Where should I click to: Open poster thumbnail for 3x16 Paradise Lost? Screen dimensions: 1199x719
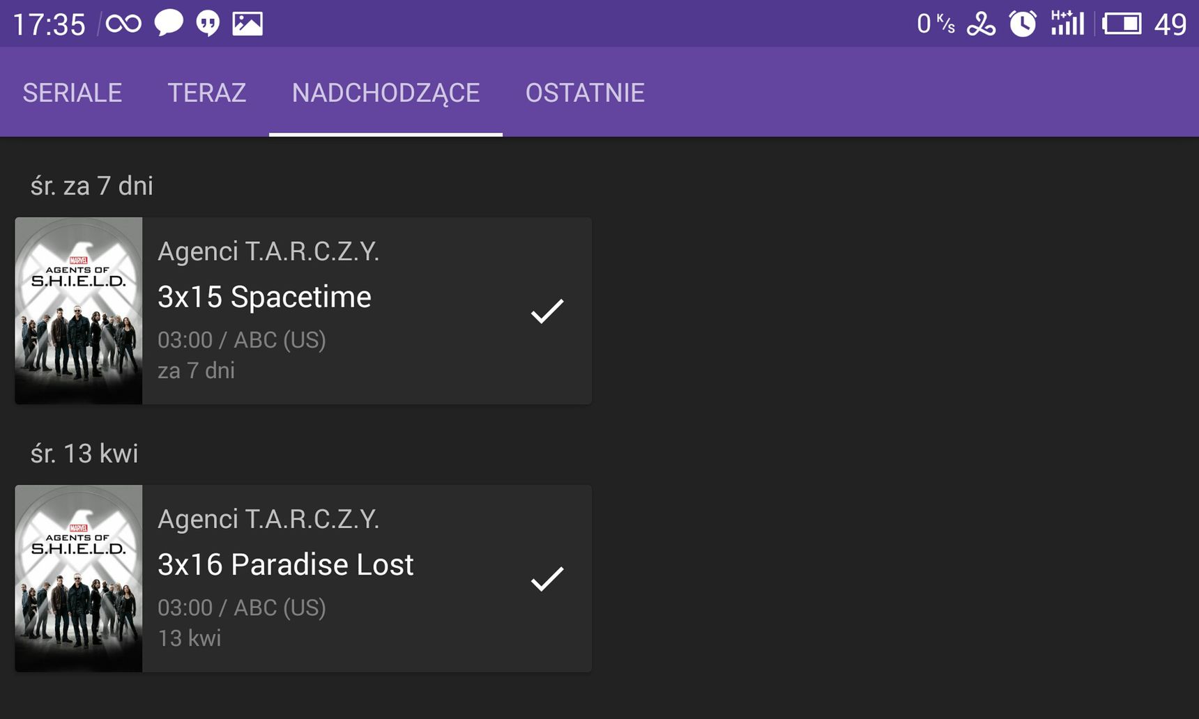click(79, 578)
